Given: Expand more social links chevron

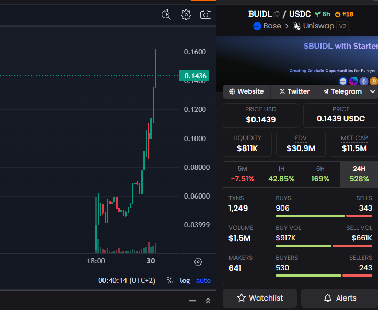Looking at the screenshot, I should click(372, 91).
